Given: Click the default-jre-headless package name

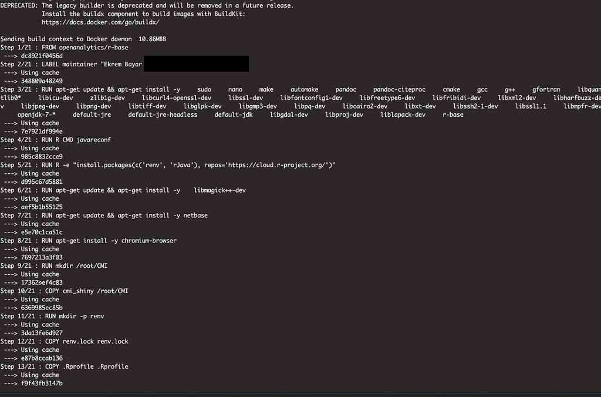Looking at the screenshot, I should tap(163, 115).
